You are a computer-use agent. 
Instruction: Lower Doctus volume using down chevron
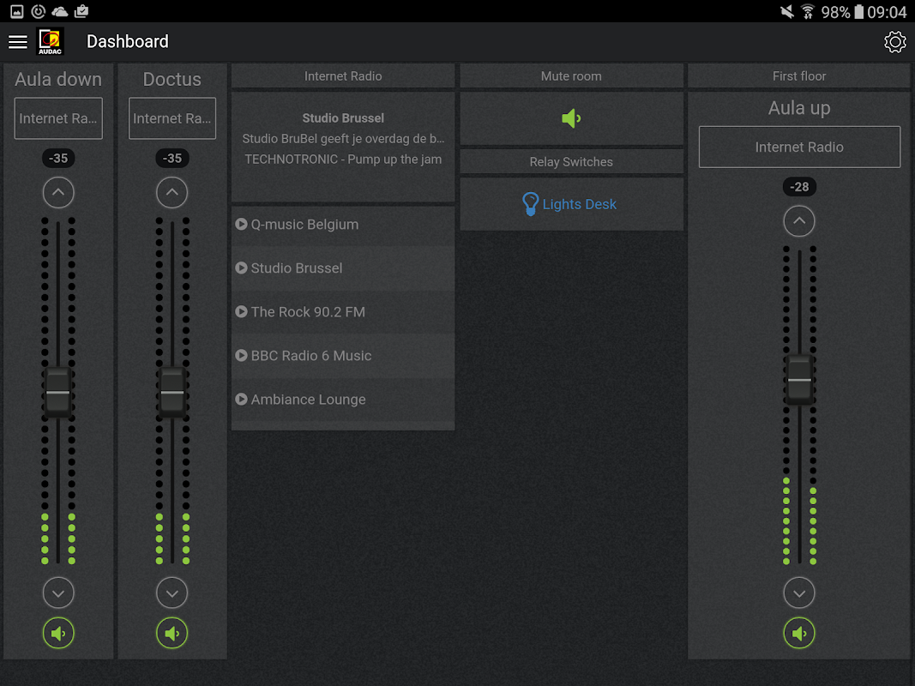point(172,593)
